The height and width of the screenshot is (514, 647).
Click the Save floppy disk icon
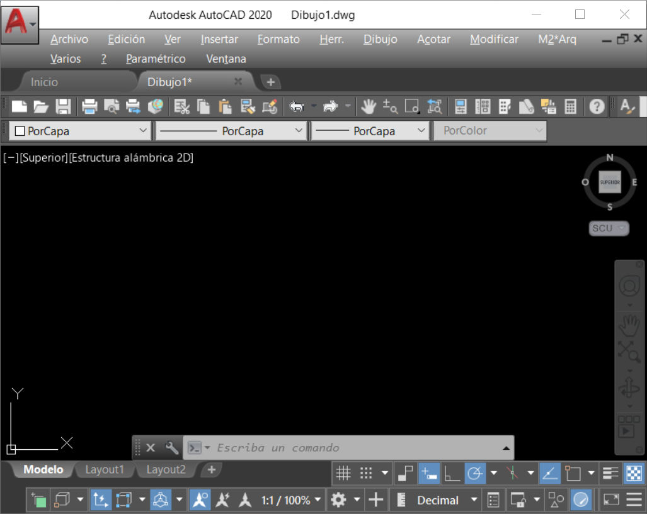(63, 106)
